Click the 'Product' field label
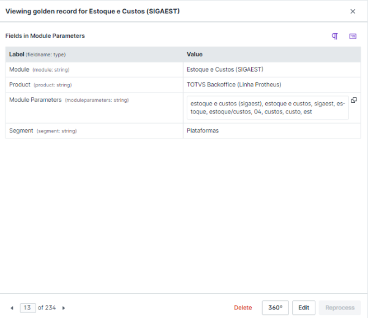This screenshot has width=368, height=318. click(20, 85)
